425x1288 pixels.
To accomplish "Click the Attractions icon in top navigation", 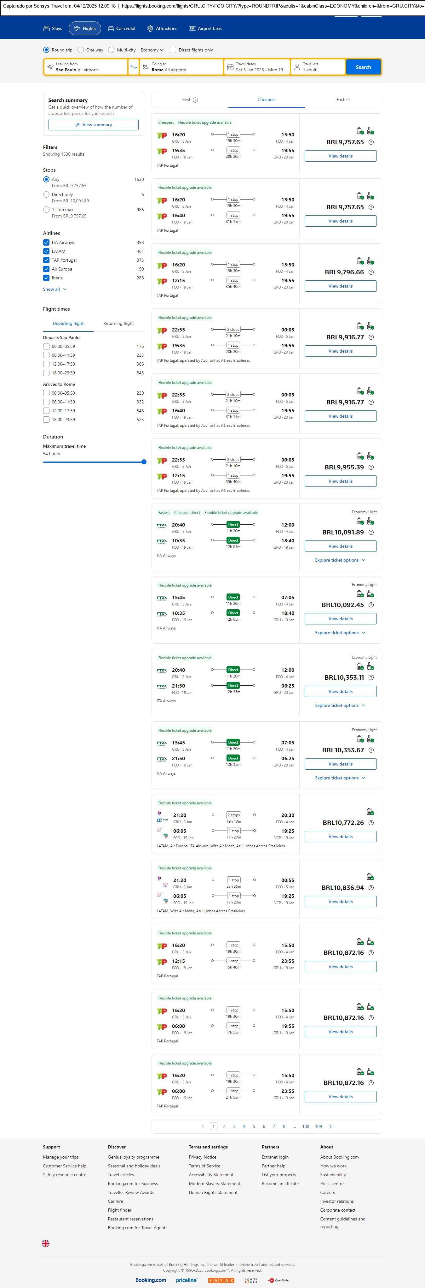I will [150, 28].
